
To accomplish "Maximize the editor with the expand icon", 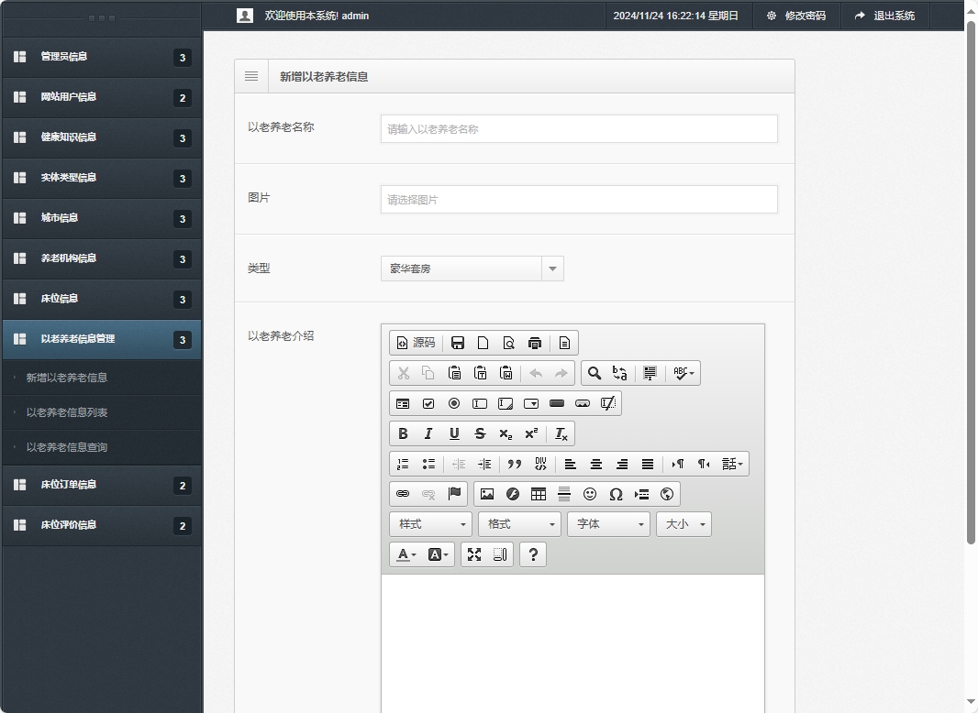I will pyautogui.click(x=474, y=554).
